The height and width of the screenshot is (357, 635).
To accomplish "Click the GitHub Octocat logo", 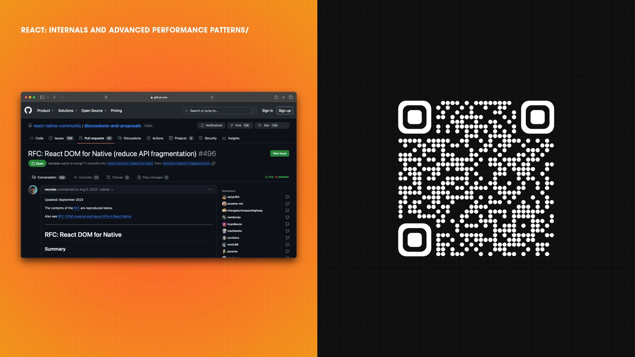I will pyautogui.click(x=28, y=110).
